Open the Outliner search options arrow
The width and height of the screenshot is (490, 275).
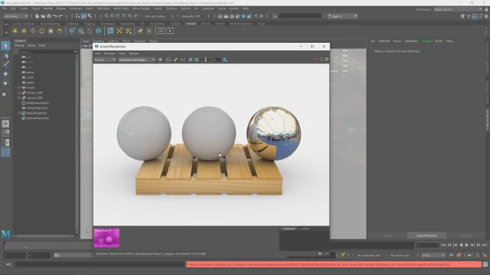point(76,52)
